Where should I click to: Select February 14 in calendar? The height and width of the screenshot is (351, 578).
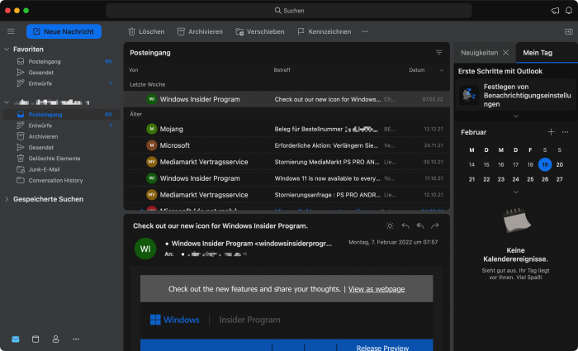click(x=471, y=165)
